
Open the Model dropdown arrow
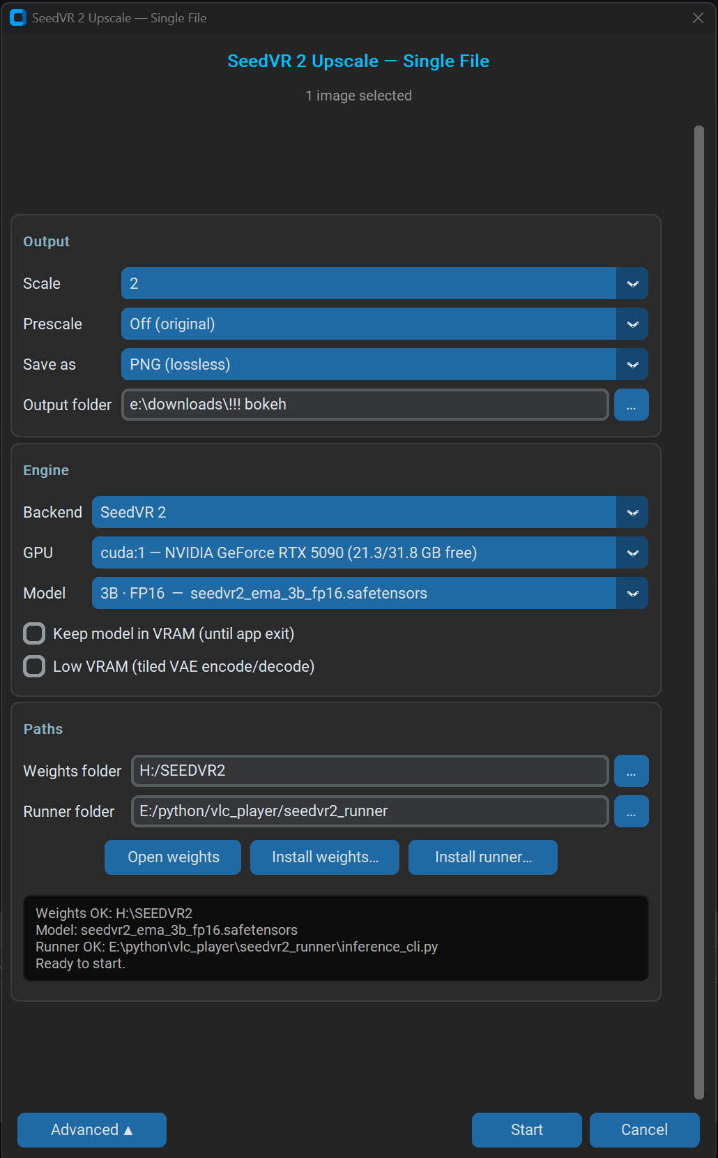[x=632, y=594]
